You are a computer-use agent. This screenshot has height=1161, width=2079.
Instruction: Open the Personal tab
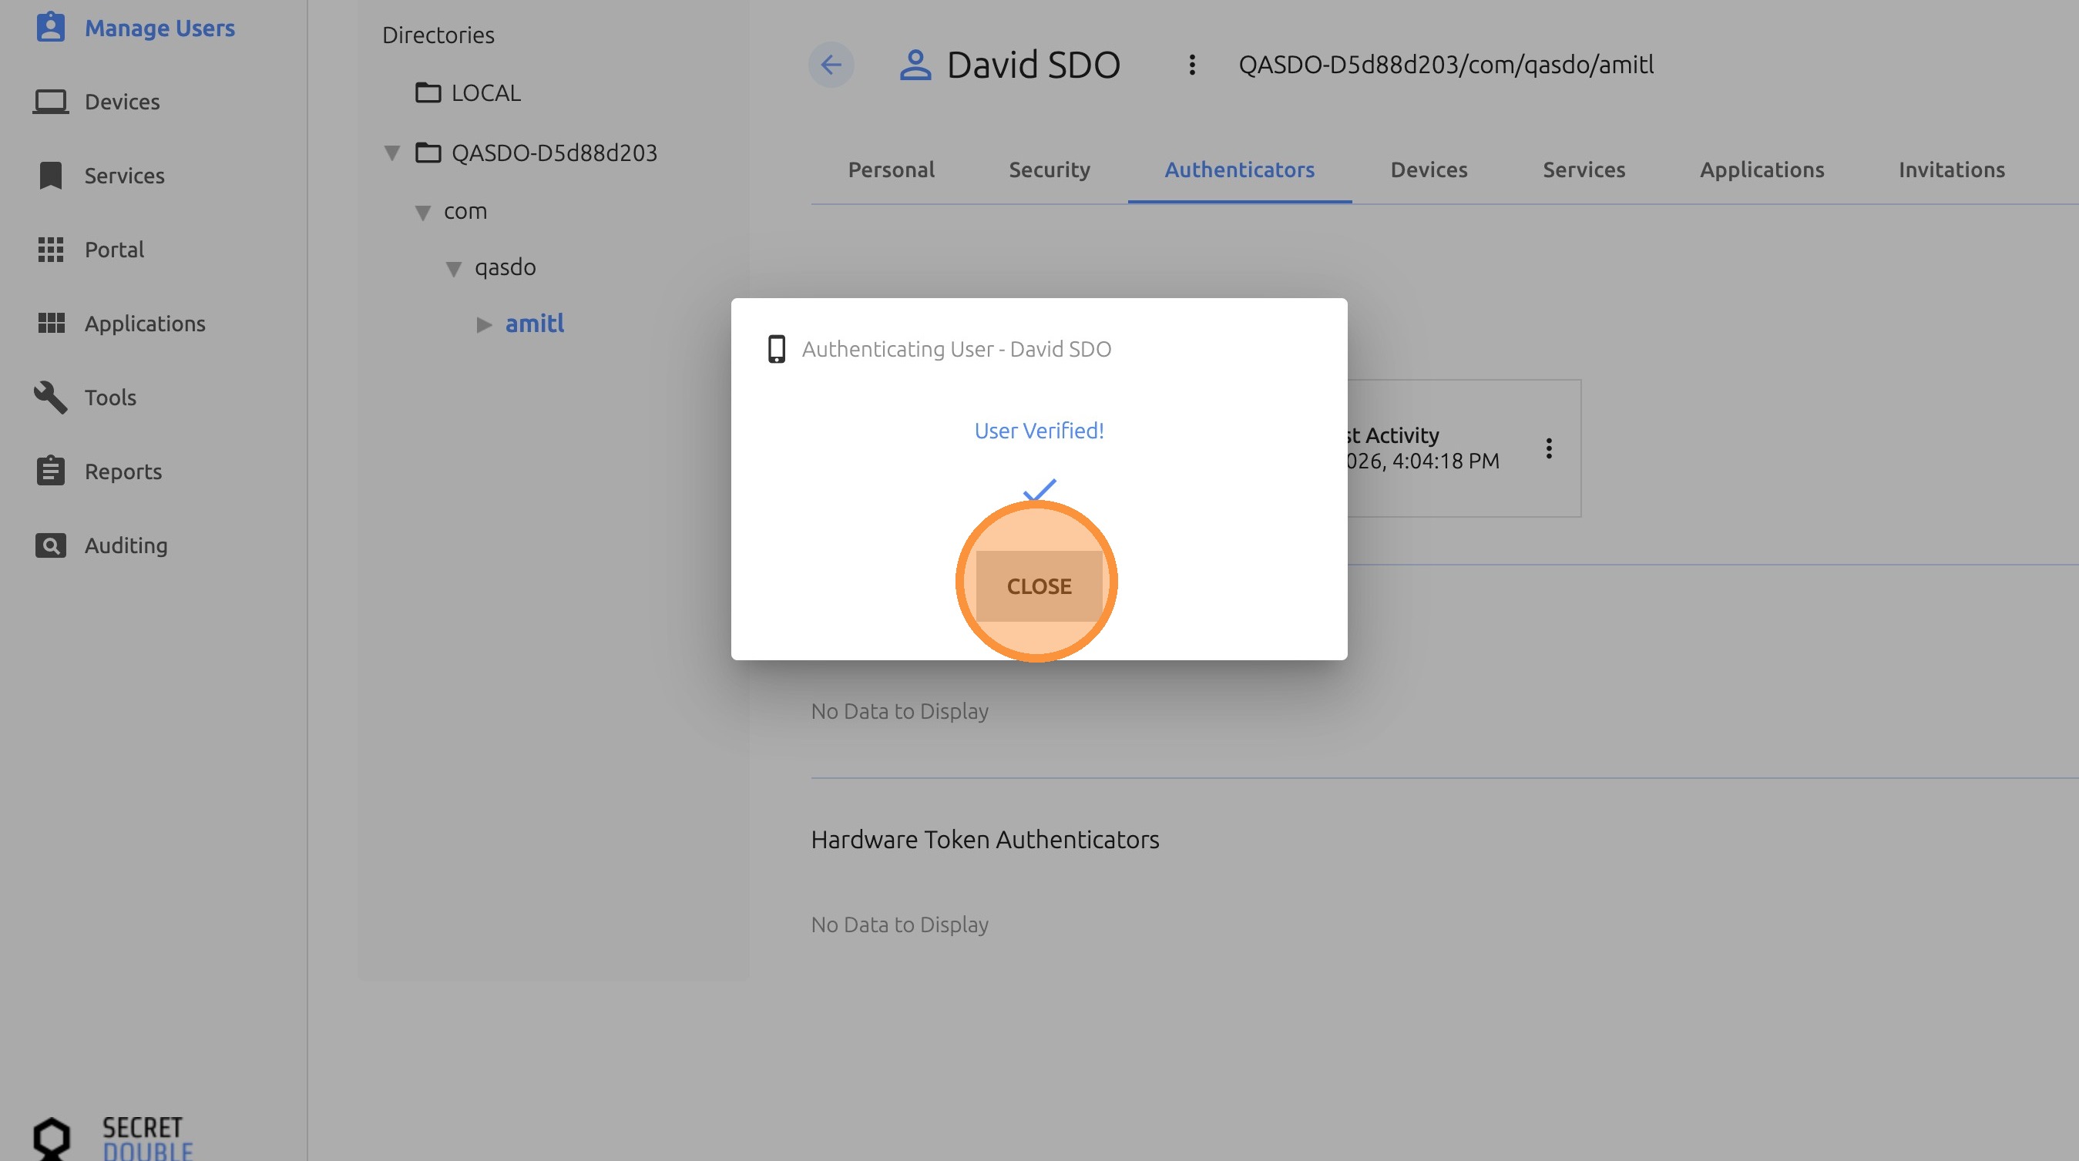891,169
